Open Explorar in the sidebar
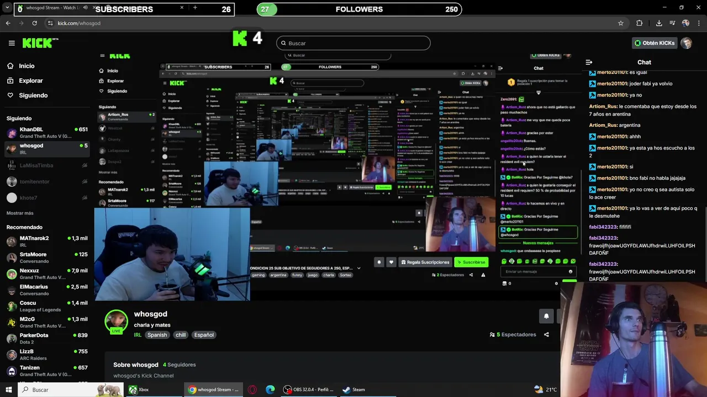 pos(30,81)
